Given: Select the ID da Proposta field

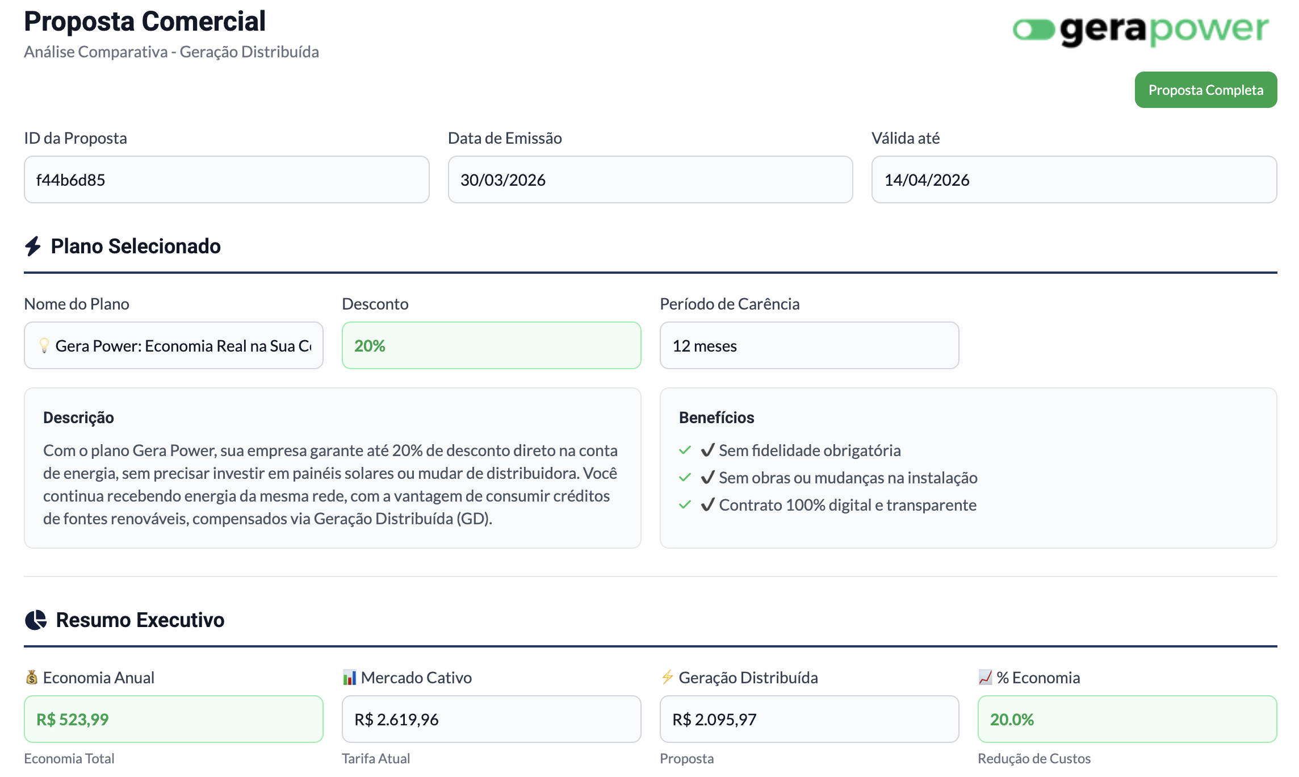Looking at the screenshot, I should pyautogui.click(x=227, y=179).
